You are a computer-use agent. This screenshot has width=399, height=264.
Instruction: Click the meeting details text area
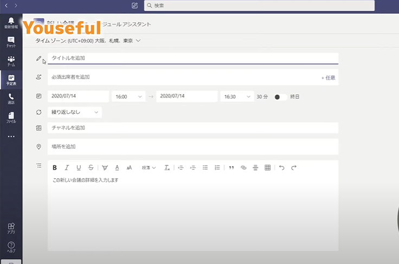(193, 213)
